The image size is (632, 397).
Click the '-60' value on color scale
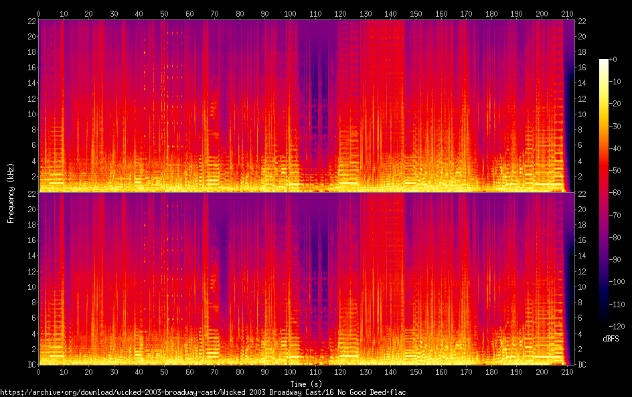pyautogui.click(x=615, y=193)
